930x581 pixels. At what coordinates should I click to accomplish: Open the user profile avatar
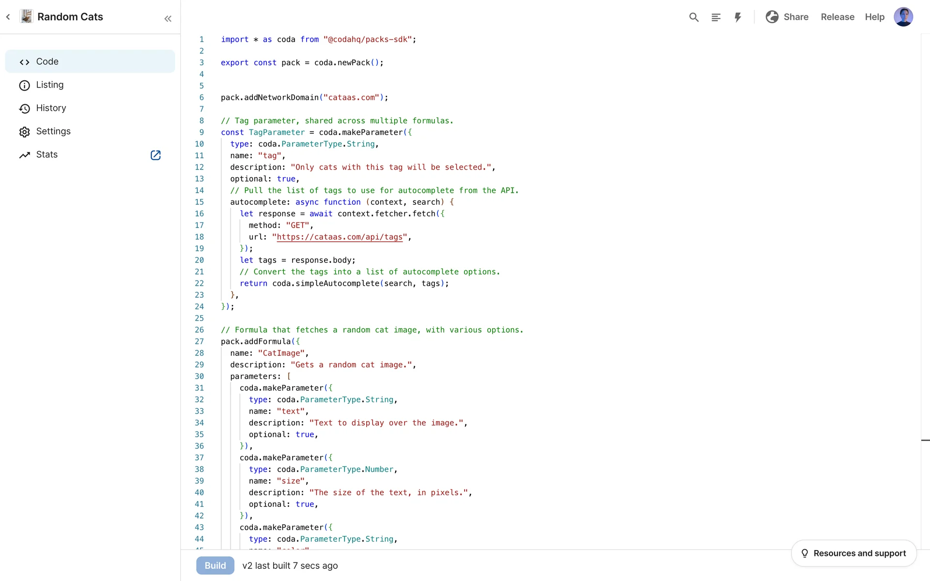tap(903, 17)
